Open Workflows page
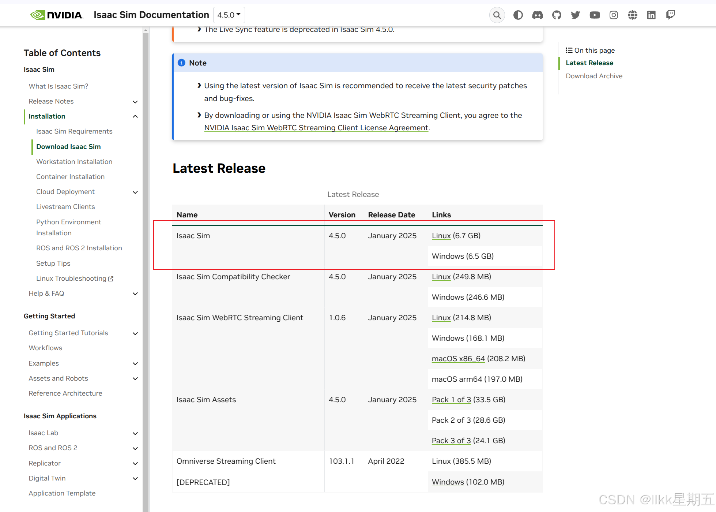The height and width of the screenshot is (512, 716). (45, 348)
